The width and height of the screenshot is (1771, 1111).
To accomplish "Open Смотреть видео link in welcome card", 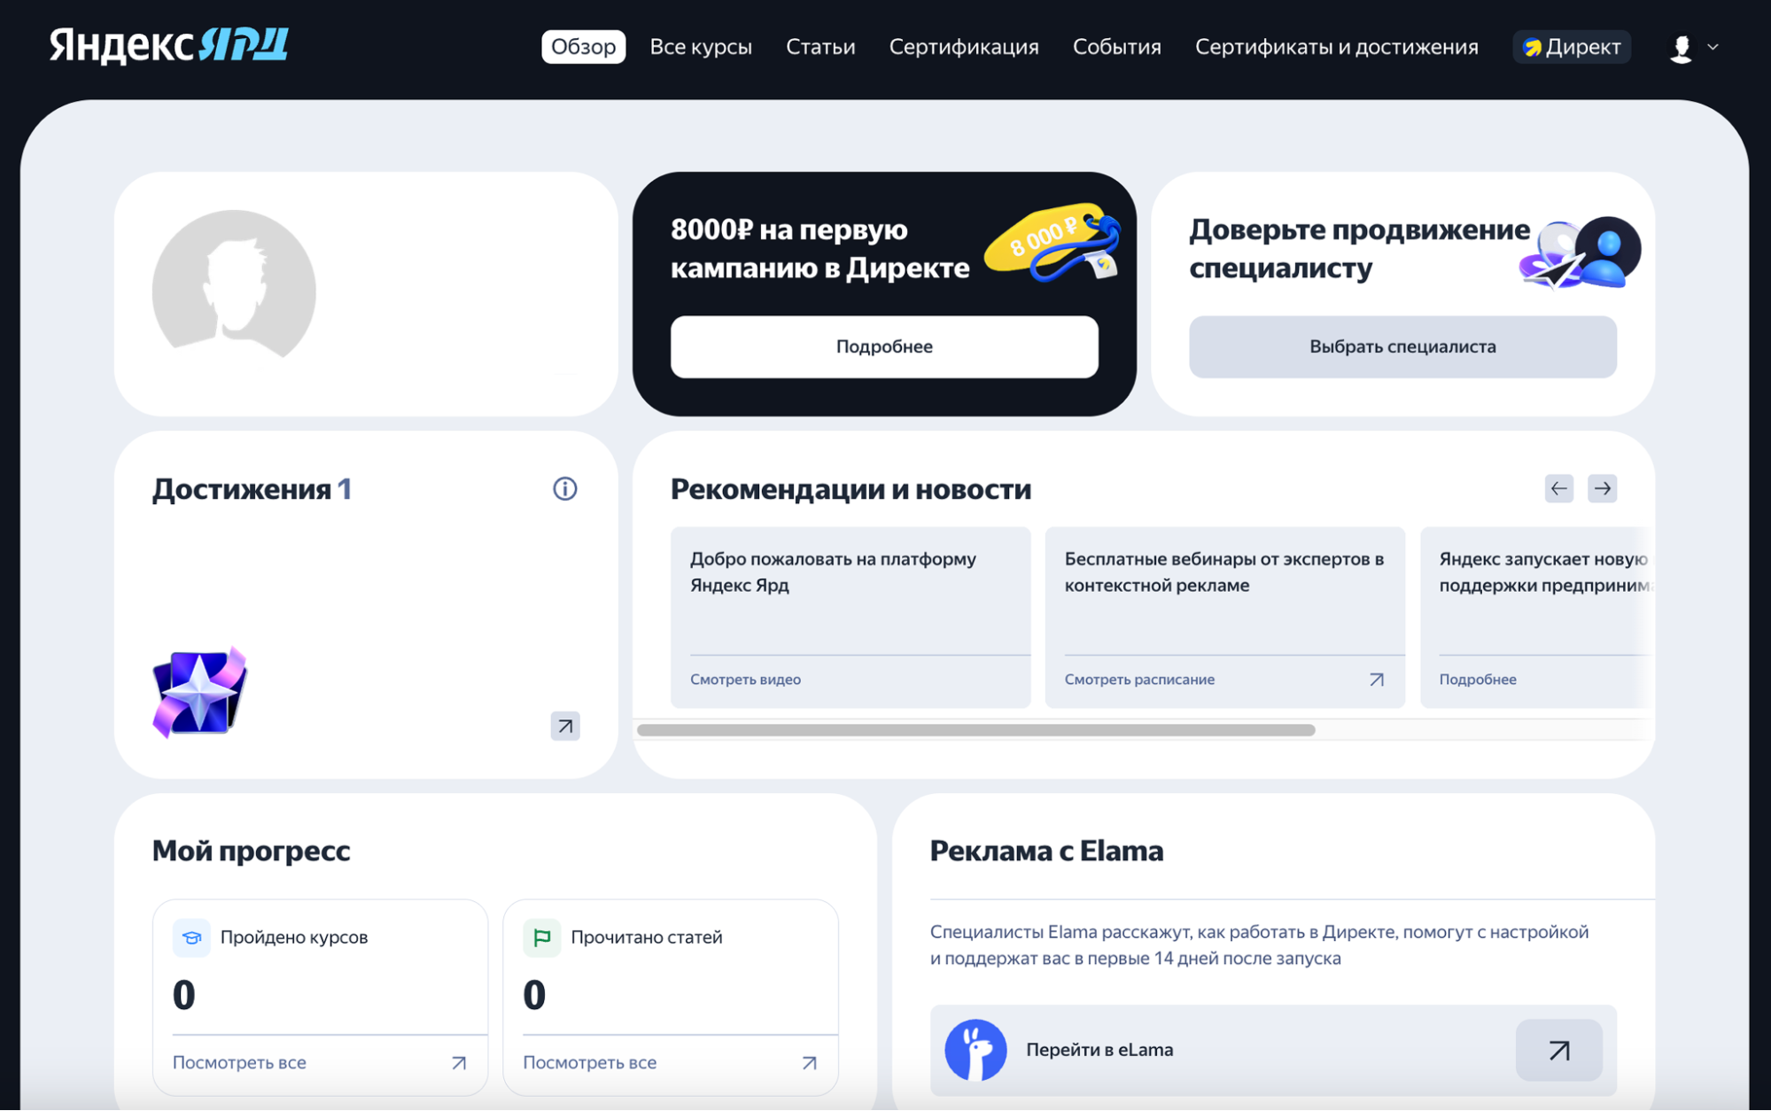I will (745, 679).
